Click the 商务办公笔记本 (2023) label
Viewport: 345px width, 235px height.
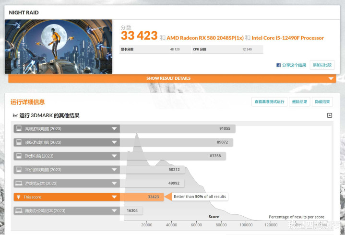click(45, 211)
